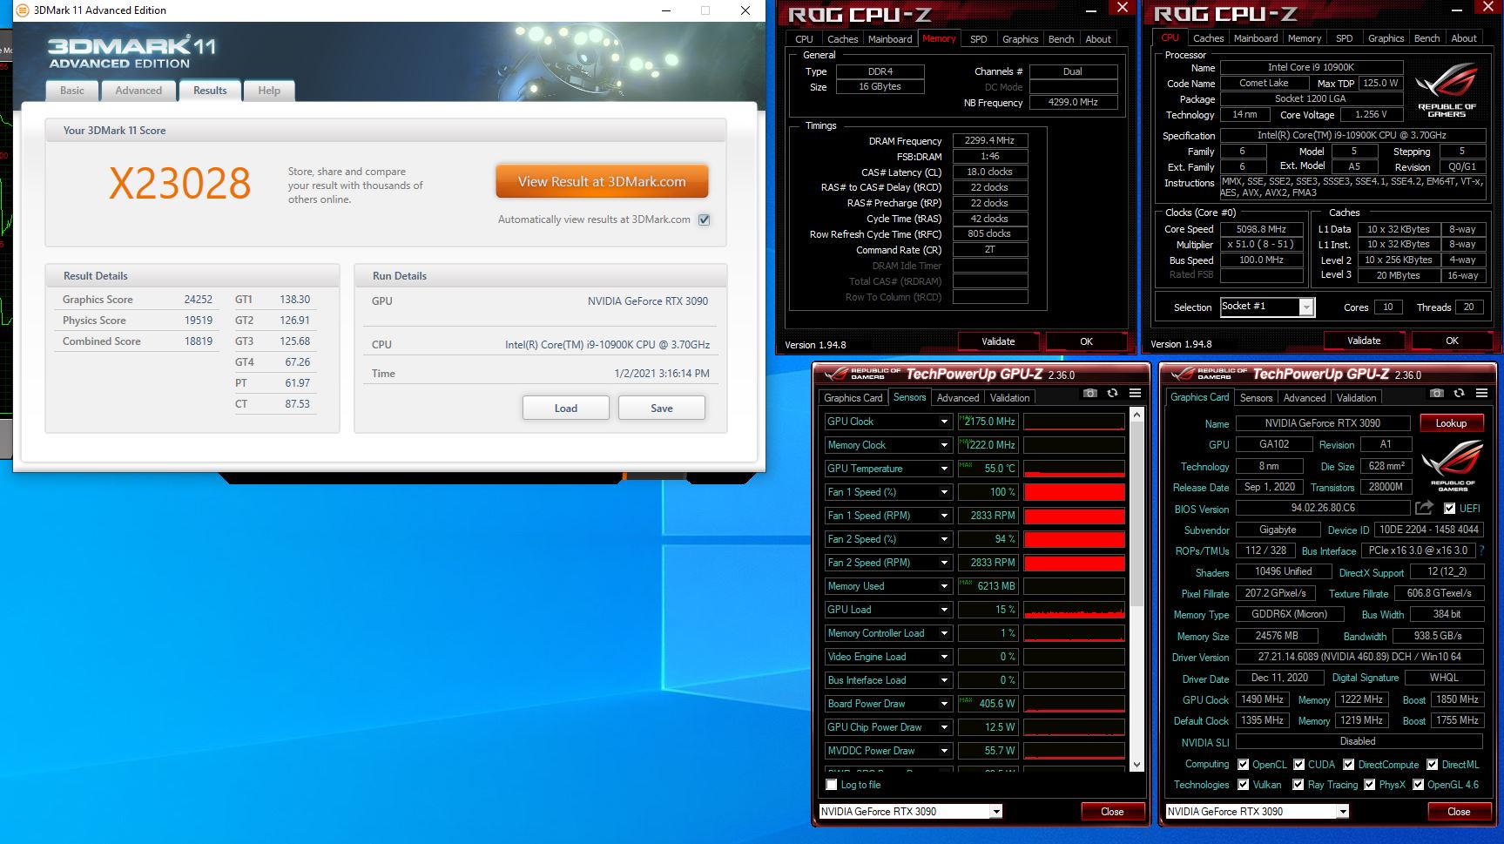Toggle the CUDA checkbox
Screen dimensions: 1504x844
(1298, 765)
